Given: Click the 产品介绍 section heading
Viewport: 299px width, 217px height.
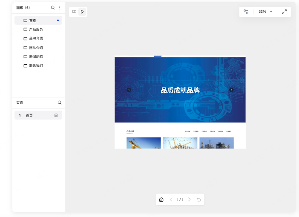Looking at the screenshot, I should point(130,131).
